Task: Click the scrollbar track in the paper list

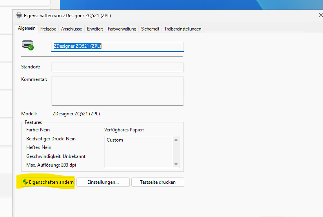Action: pos(176,152)
